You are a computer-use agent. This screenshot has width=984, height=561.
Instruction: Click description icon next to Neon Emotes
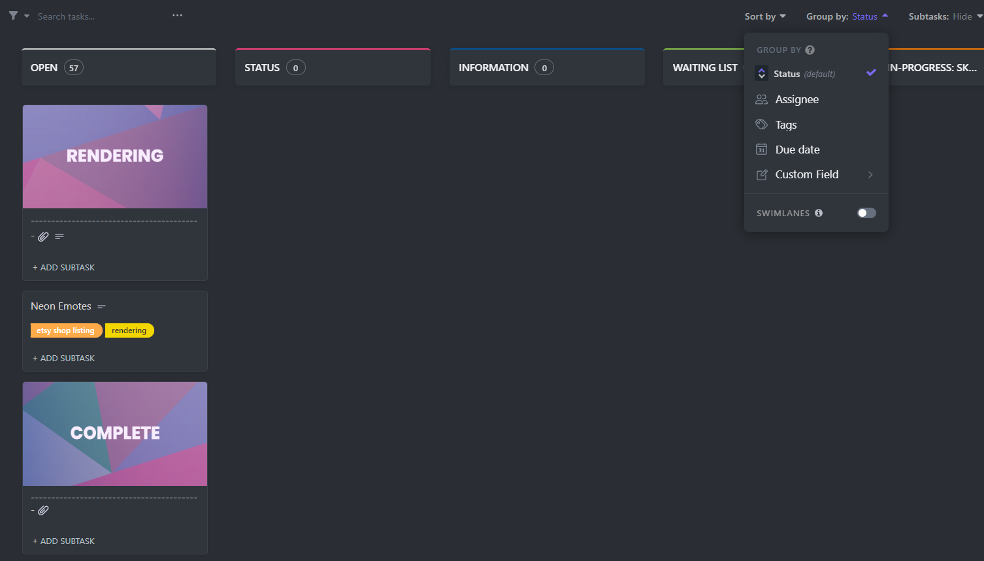[x=101, y=307]
